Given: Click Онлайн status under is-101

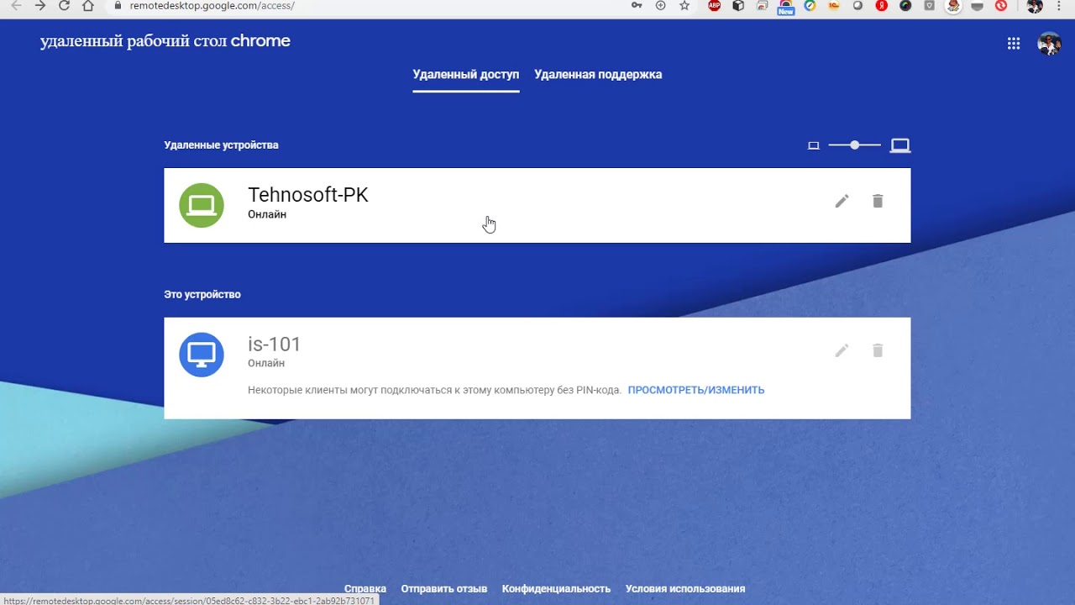Looking at the screenshot, I should [266, 364].
